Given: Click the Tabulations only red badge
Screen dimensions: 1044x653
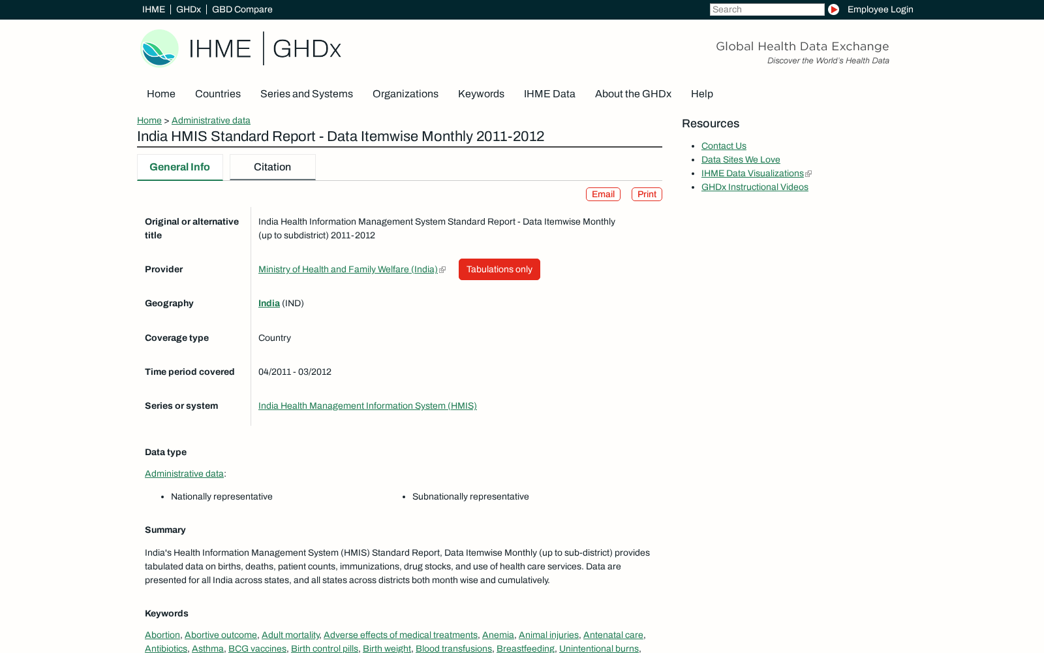Looking at the screenshot, I should pyautogui.click(x=499, y=269).
